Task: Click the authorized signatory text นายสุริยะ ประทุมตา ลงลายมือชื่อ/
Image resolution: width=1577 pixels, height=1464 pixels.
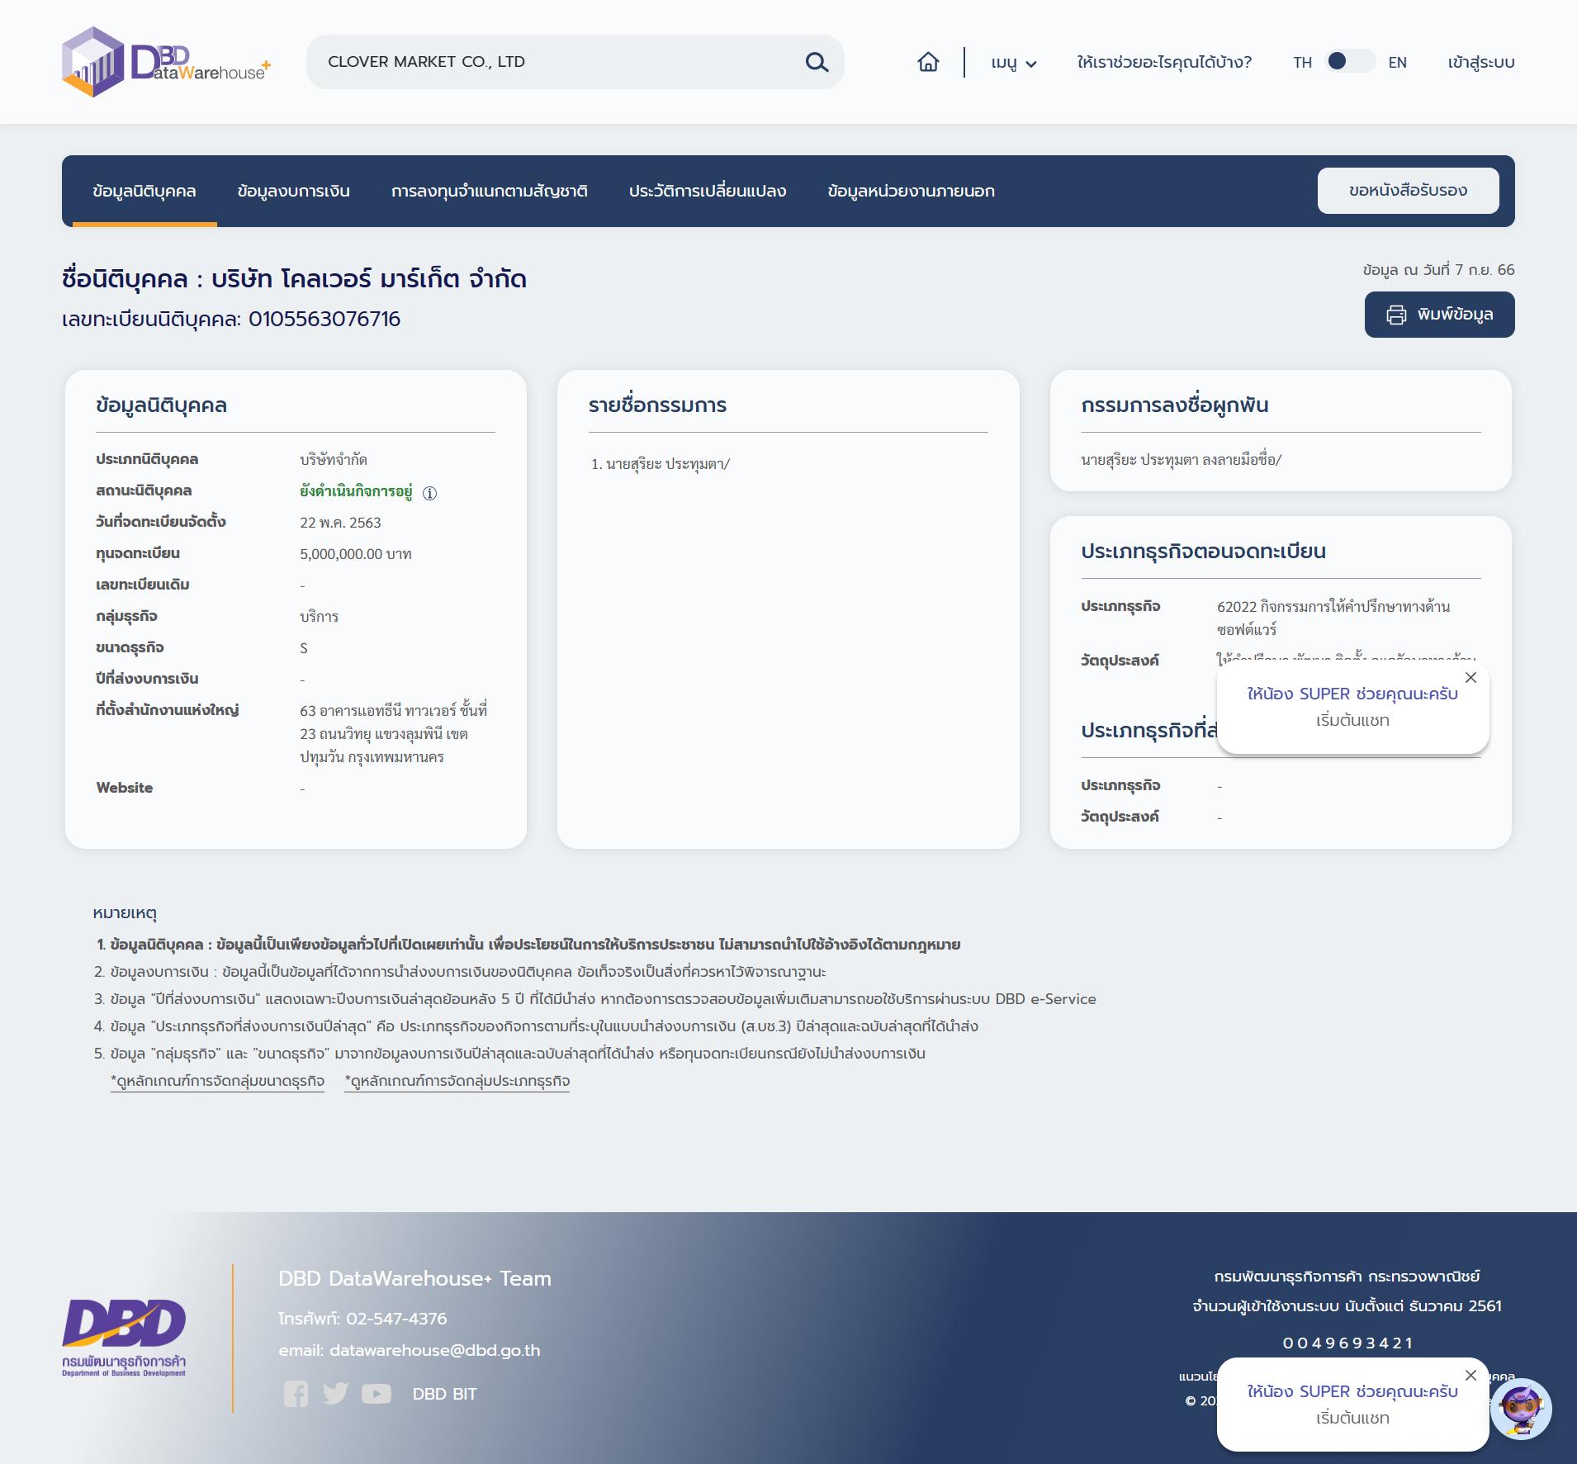Action: tap(1182, 460)
